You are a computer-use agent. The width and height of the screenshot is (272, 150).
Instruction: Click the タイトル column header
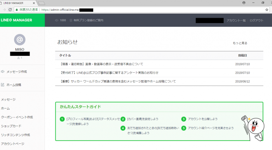click(x=65, y=55)
